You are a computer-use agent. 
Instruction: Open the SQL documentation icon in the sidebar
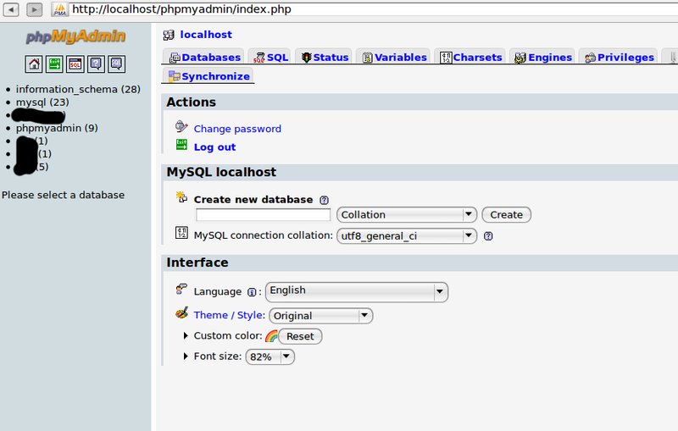tap(117, 64)
